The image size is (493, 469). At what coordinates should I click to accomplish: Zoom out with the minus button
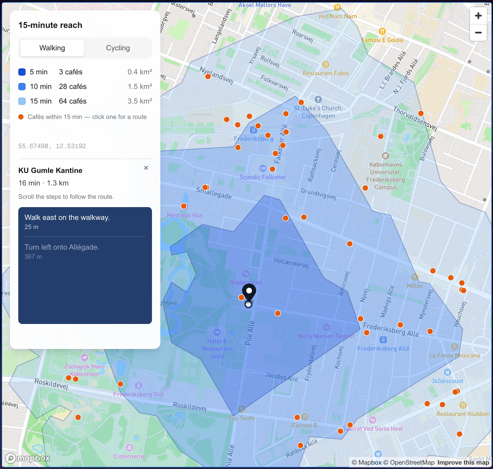tap(478, 33)
